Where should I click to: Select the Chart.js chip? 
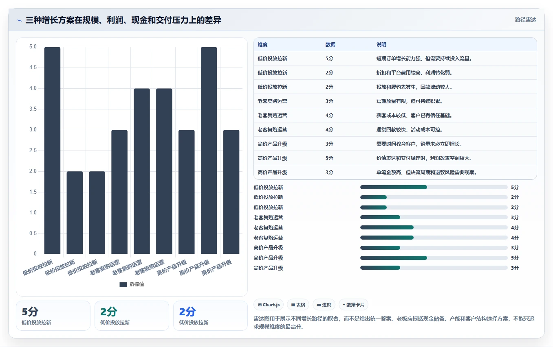point(269,305)
